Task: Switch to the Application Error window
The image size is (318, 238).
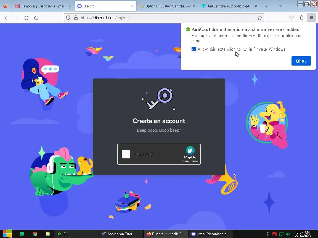Action: click(x=121, y=234)
